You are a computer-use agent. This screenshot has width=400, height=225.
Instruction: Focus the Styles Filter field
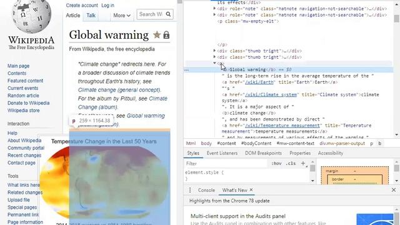click(227, 164)
